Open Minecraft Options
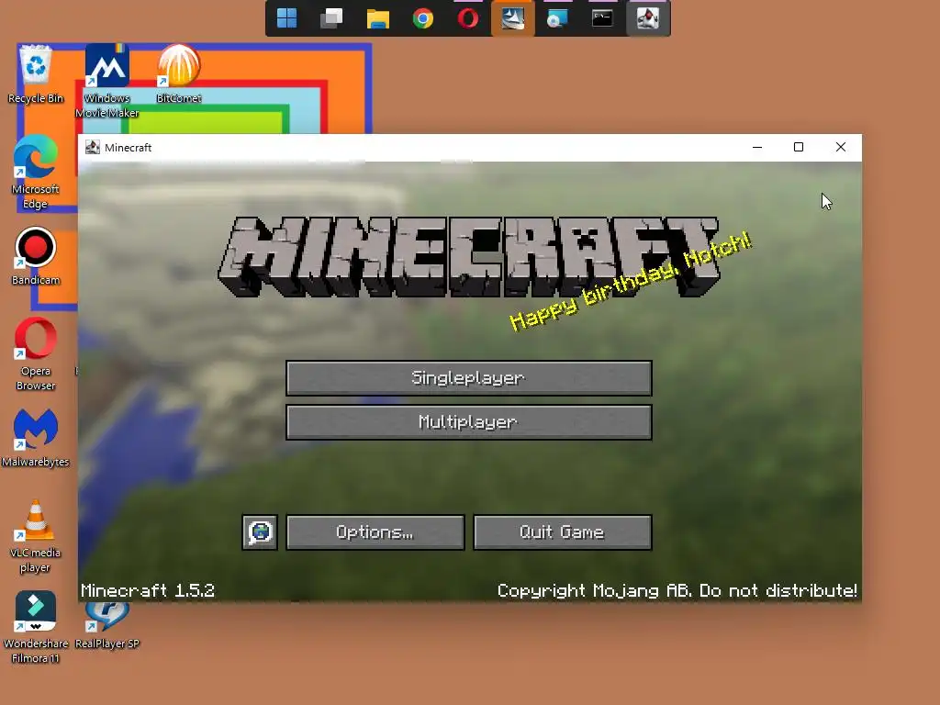Screen dimensions: 940x705 point(375,532)
